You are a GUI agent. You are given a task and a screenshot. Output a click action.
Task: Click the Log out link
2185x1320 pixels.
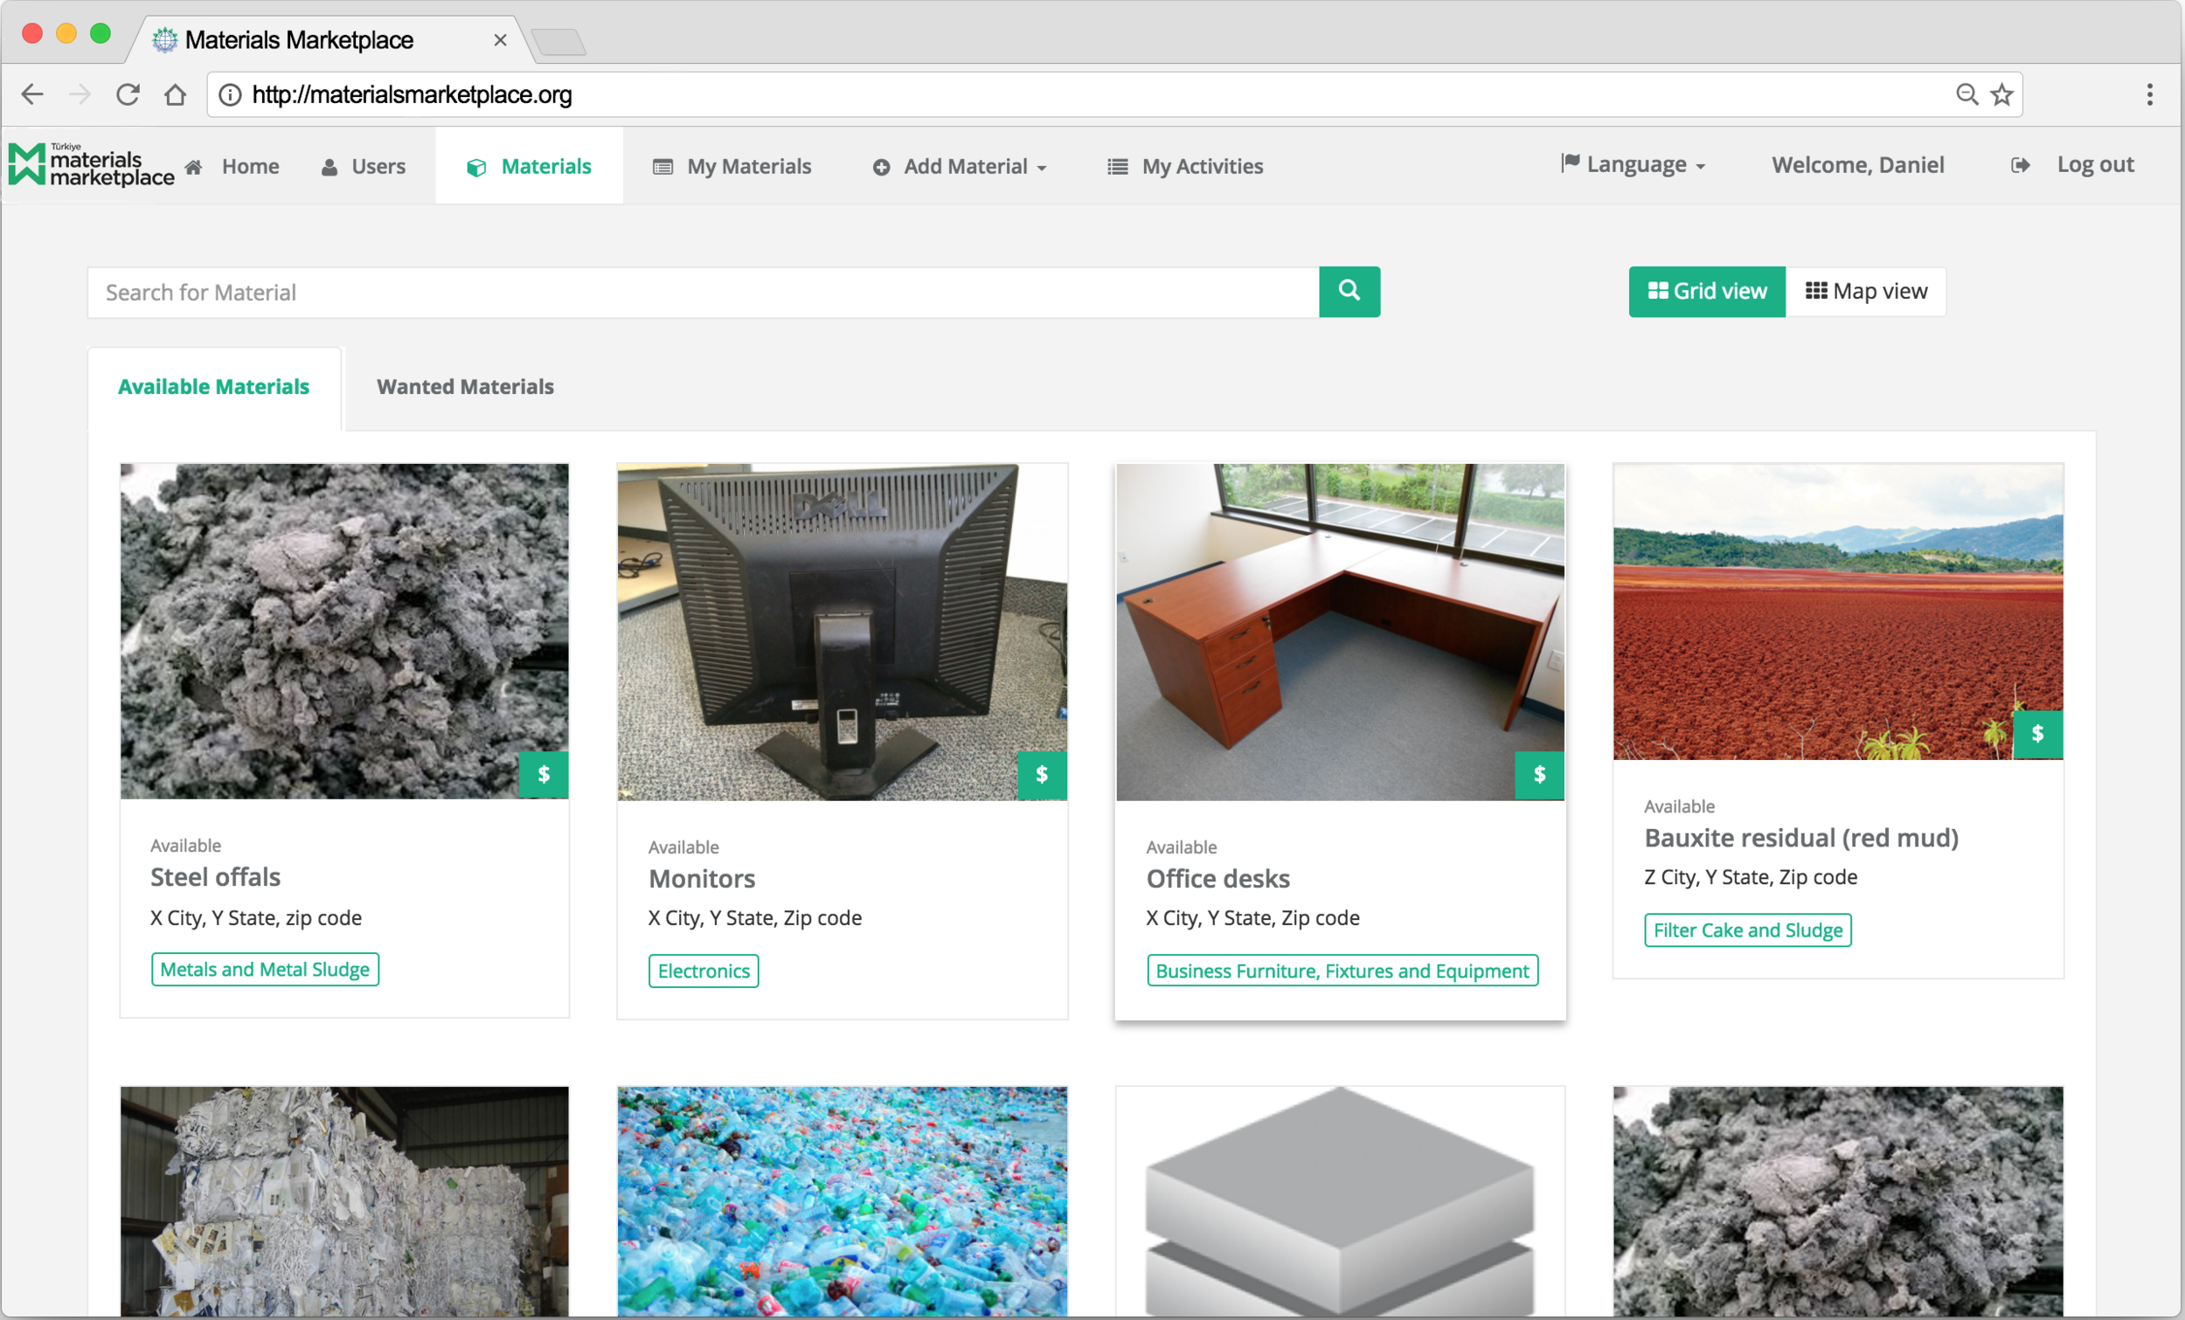point(2095,164)
